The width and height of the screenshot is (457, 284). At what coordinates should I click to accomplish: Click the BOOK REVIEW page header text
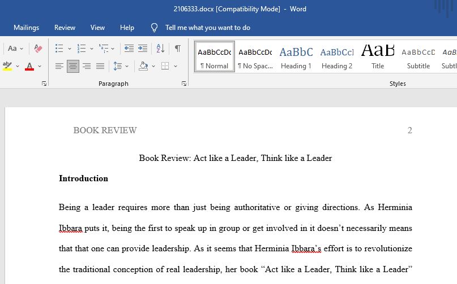tap(105, 130)
